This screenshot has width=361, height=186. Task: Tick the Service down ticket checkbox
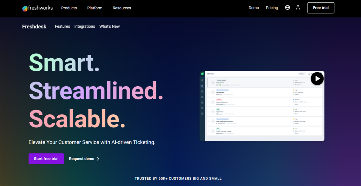[x=209, y=92]
